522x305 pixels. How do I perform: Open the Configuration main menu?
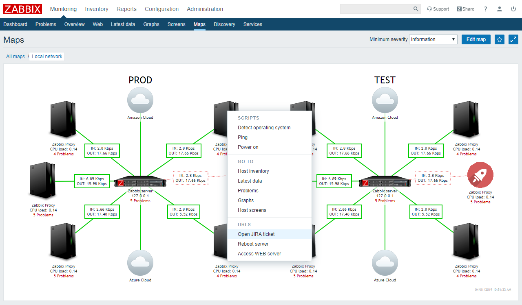click(161, 9)
